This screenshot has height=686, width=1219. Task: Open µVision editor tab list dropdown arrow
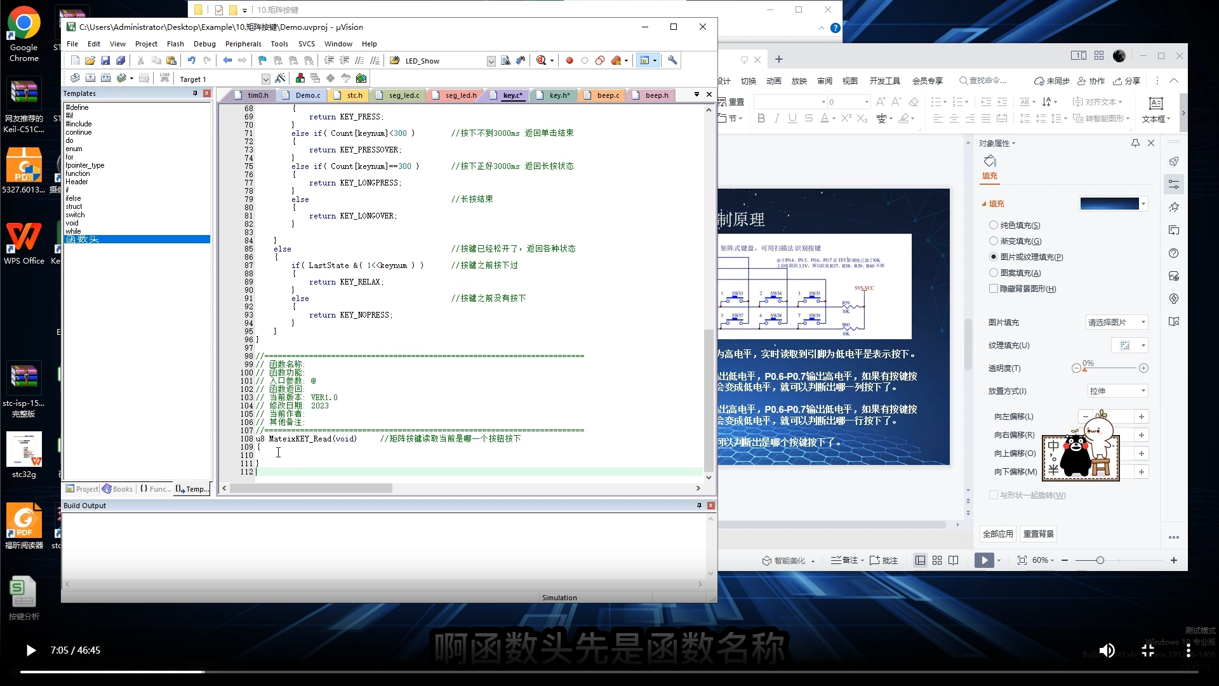(x=696, y=95)
